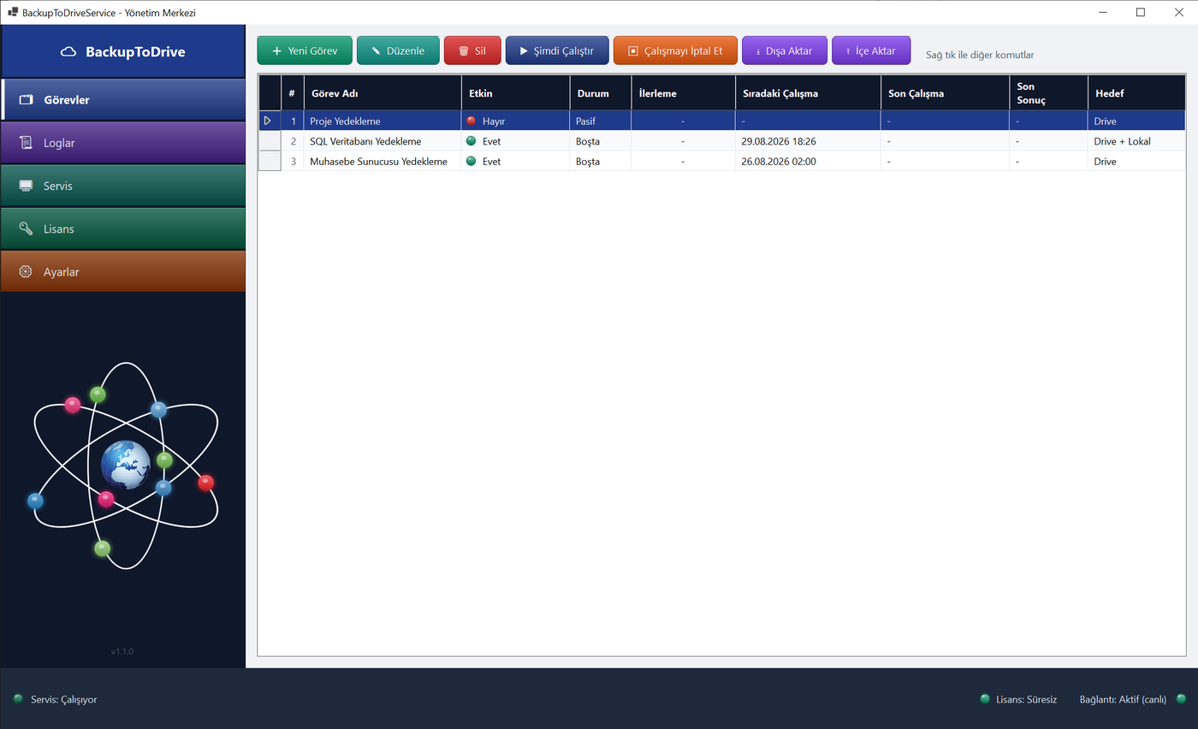The height and width of the screenshot is (729, 1198).
Task: Click the green dot beside Lisans: Süresiz
Action: click(985, 699)
